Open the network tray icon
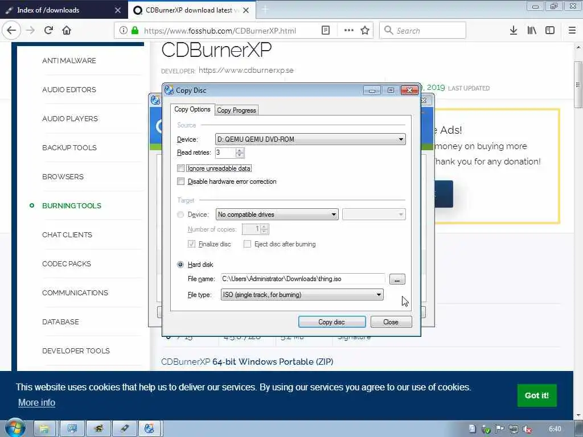The height and width of the screenshot is (437, 583). point(514,430)
